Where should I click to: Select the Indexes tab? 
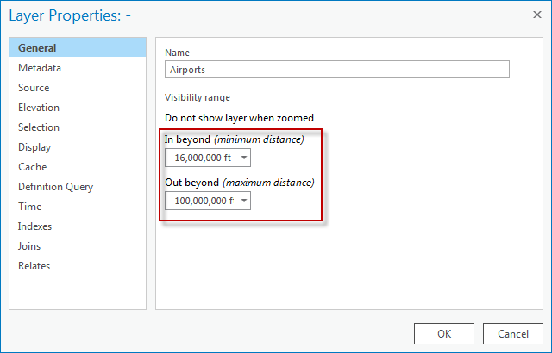(35, 226)
